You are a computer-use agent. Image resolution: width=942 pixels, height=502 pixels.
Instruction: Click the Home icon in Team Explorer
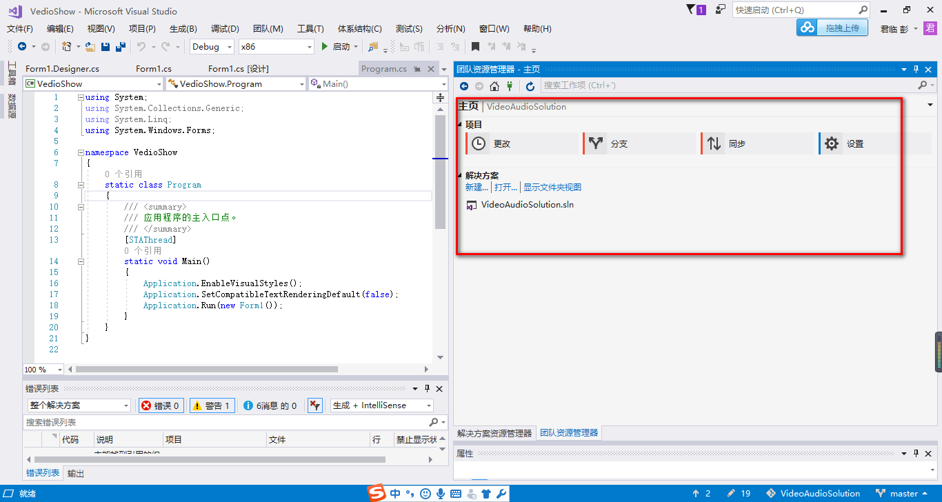pos(494,86)
